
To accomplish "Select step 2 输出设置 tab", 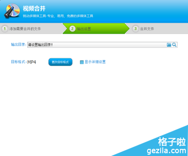I will (x=96, y=29).
